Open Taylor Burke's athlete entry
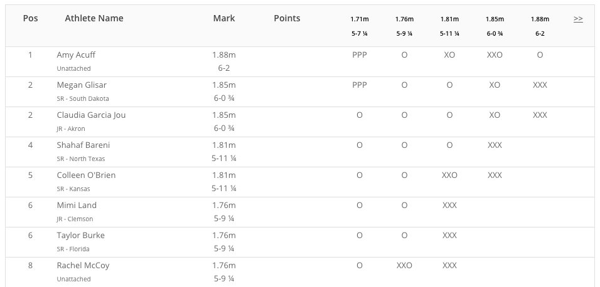 pos(80,236)
